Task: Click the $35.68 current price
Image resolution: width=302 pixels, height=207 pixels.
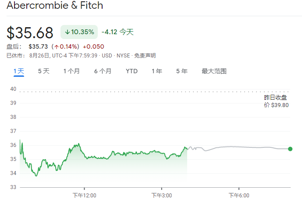Action: coord(30,33)
